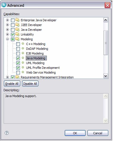The height and width of the screenshot is (141, 113).
Task: Click the Java Developer folder icon
Action: coord(17,29)
